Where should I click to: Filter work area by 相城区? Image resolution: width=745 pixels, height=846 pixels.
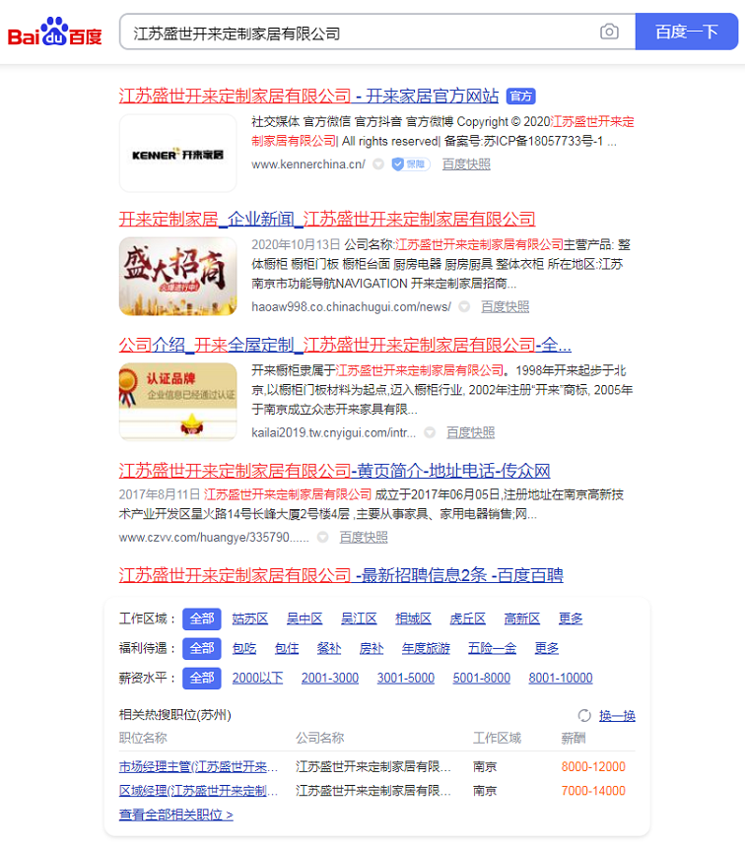tap(414, 618)
